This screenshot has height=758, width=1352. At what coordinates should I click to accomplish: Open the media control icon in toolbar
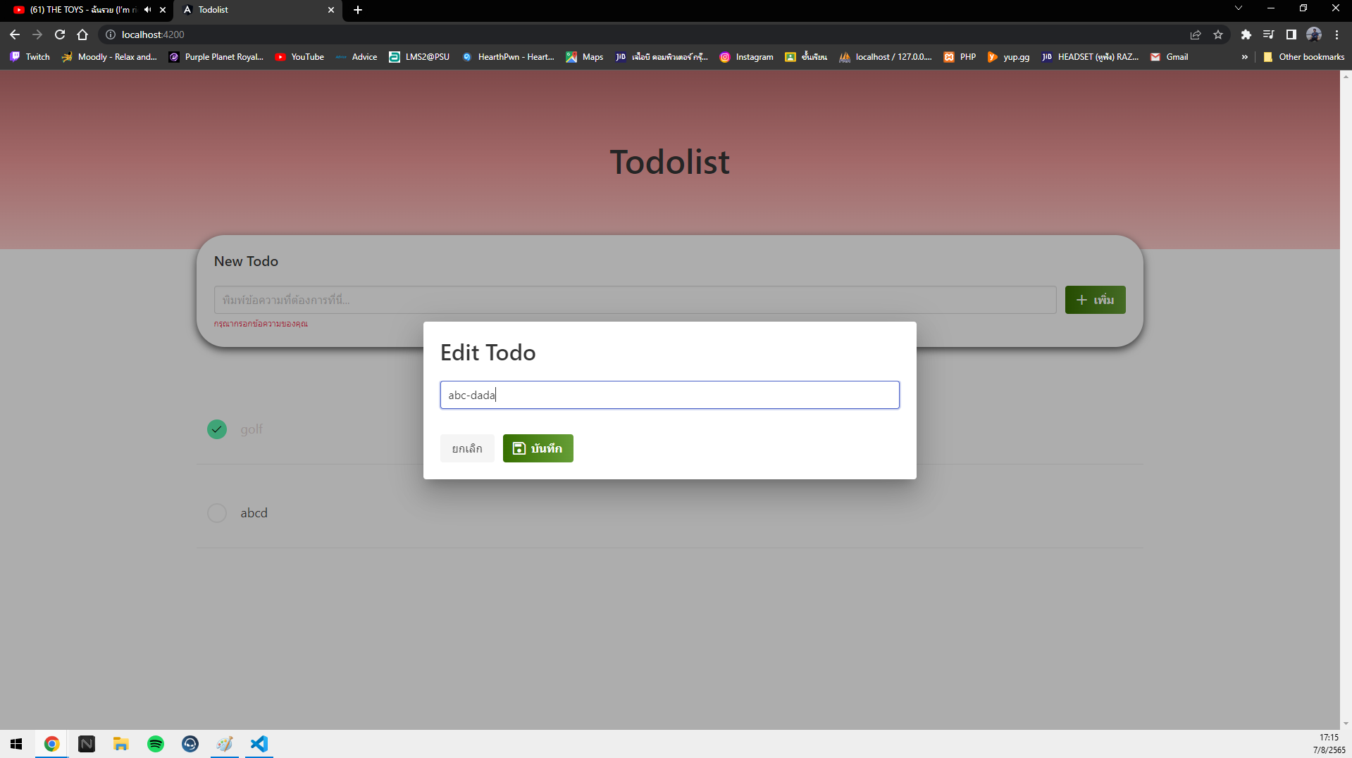tap(1269, 34)
